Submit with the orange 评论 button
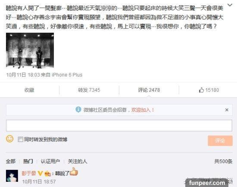Viewport: 237px width, 187px height. click(x=220, y=140)
